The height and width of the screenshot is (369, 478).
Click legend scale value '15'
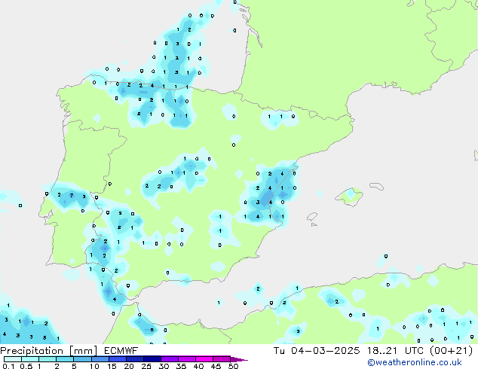click(112, 366)
